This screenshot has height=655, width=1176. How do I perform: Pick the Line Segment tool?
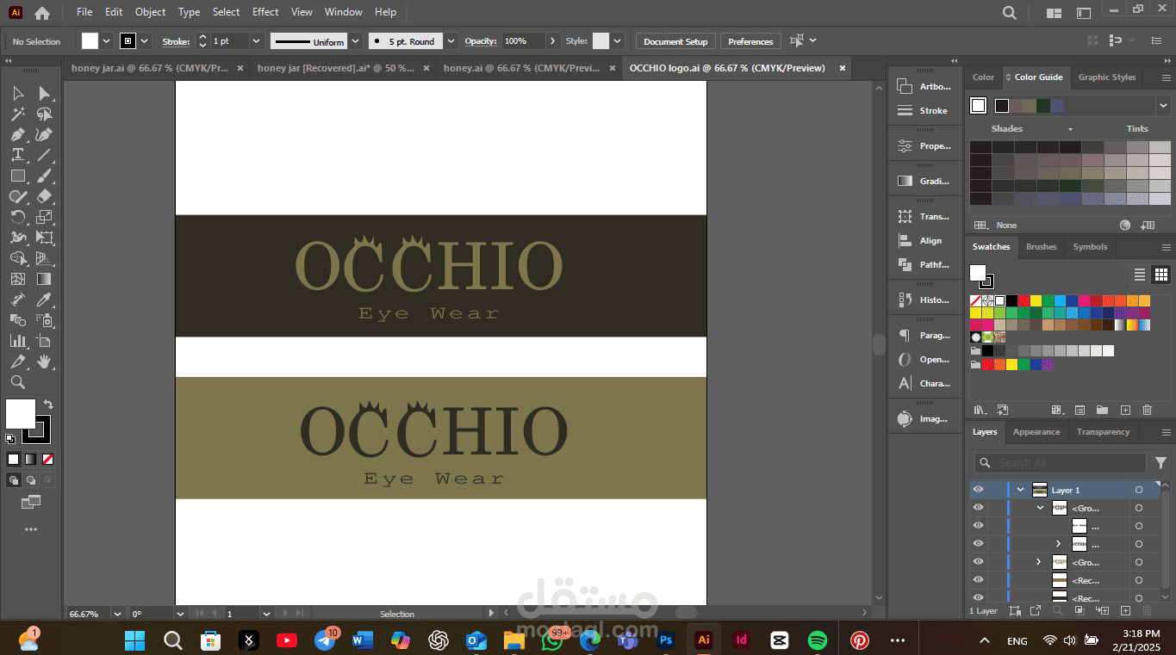44,155
